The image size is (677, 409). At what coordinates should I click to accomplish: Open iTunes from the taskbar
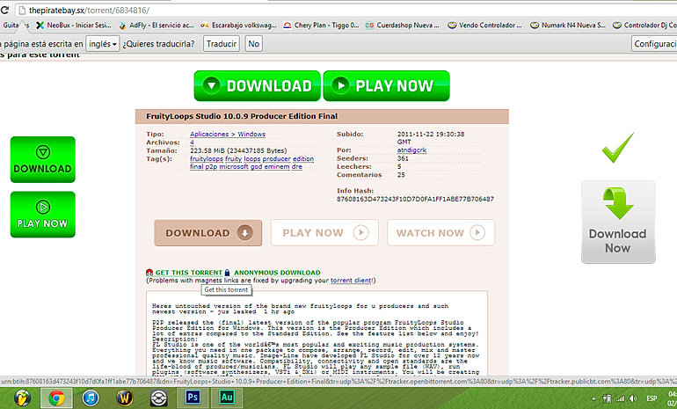(x=91, y=398)
